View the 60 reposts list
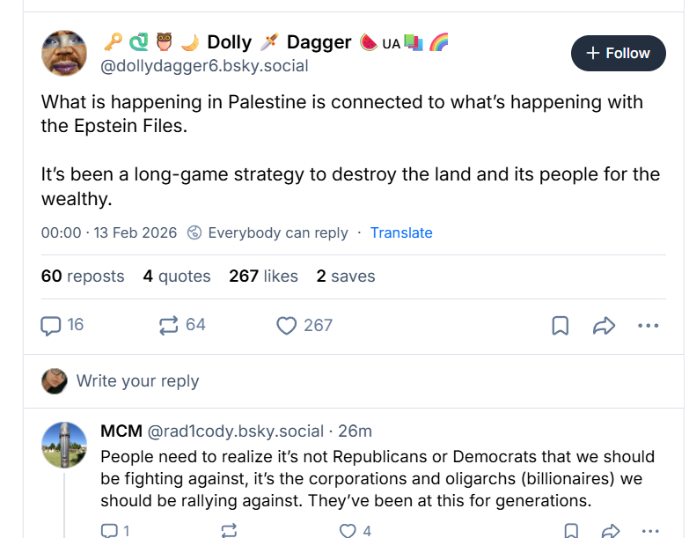 [x=83, y=276]
